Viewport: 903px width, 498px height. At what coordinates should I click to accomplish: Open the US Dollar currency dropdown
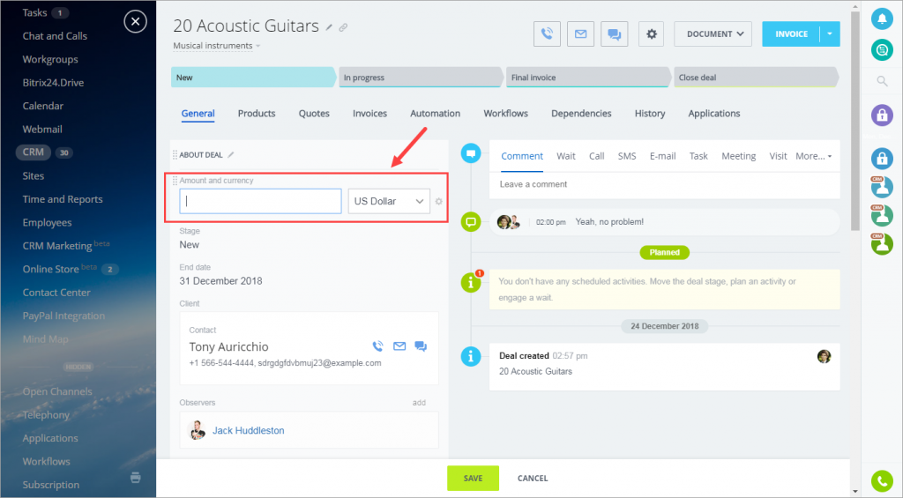389,202
